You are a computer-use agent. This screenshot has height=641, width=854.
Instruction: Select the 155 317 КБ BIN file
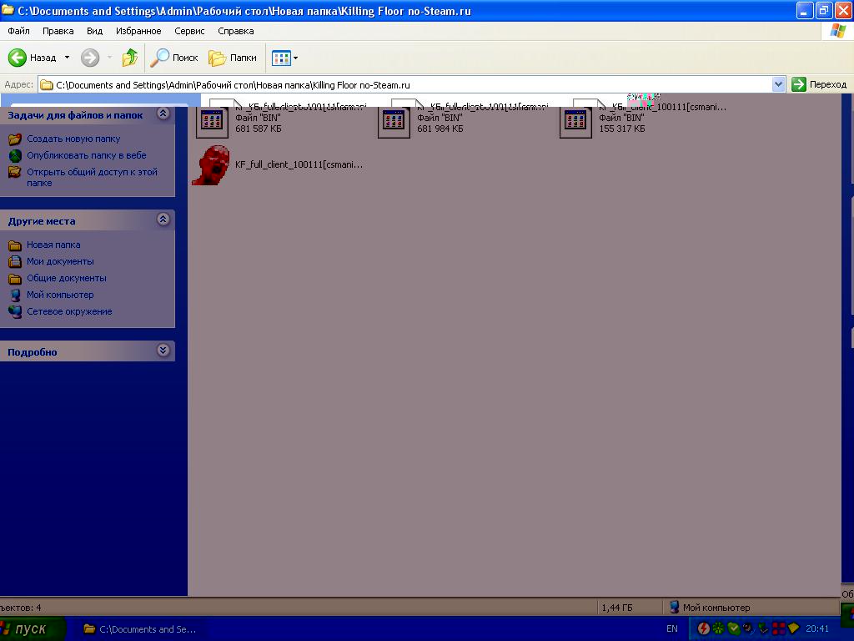(576, 122)
